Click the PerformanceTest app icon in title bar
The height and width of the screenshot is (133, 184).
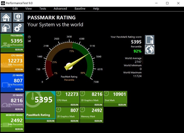pyautogui.click(x=3, y=3)
